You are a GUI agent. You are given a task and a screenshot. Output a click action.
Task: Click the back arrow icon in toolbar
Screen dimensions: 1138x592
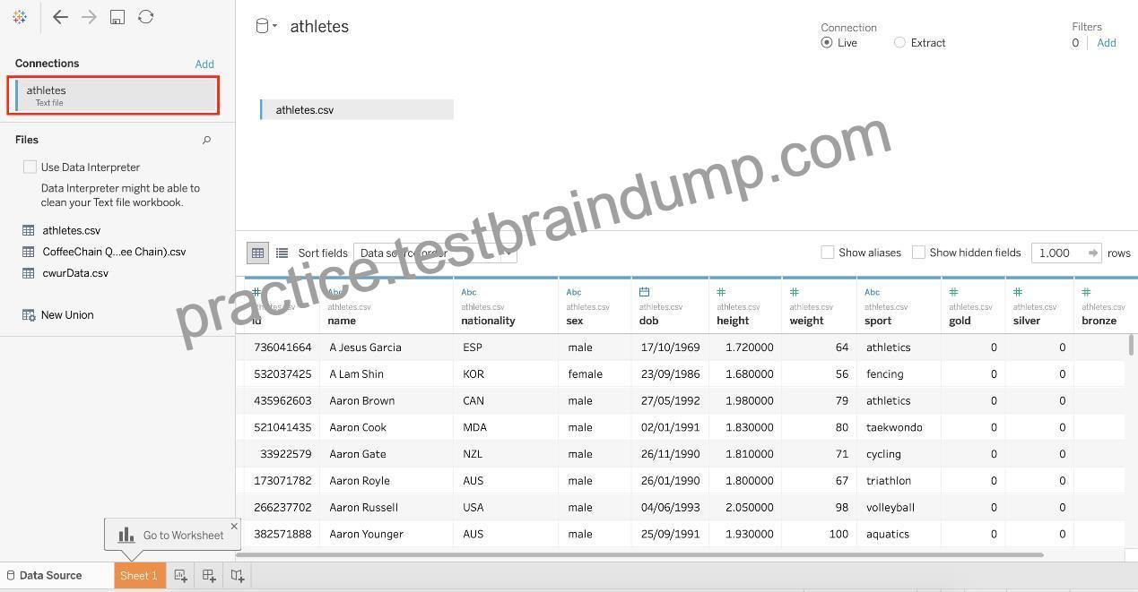[x=60, y=17]
